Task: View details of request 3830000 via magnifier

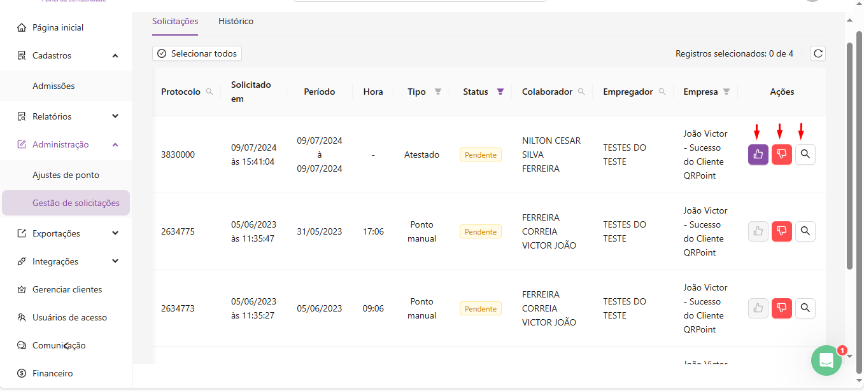Action: click(x=805, y=154)
